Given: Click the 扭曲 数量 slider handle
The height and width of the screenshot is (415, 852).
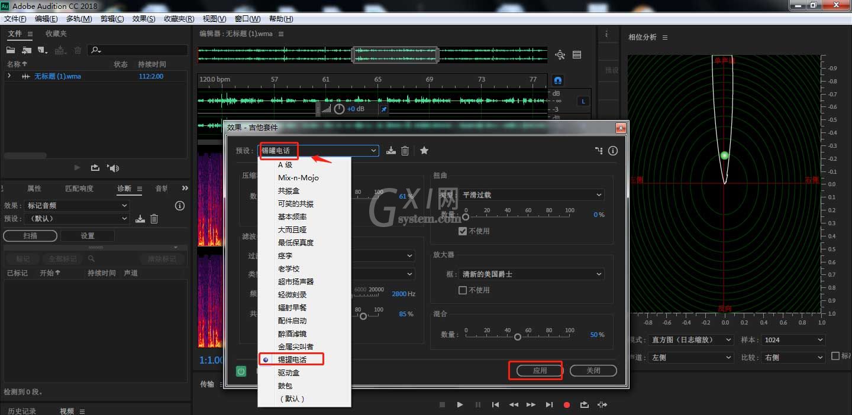Looking at the screenshot, I should pos(466,217).
